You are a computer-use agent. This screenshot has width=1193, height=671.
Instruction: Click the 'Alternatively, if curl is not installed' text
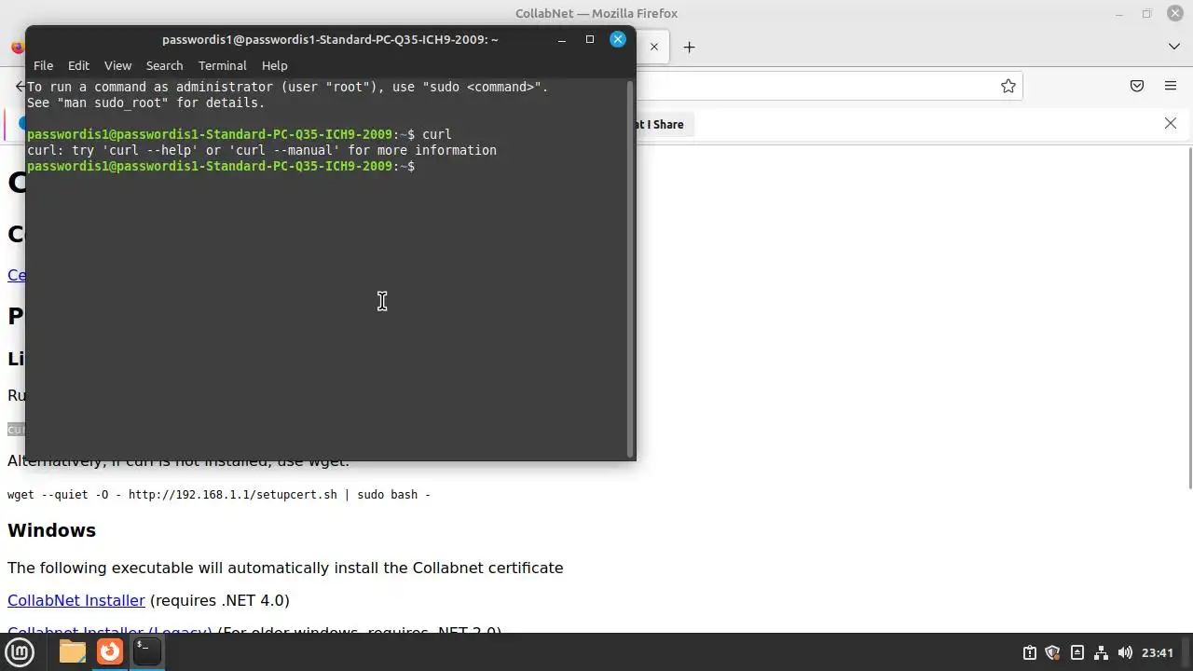coord(179,463)
